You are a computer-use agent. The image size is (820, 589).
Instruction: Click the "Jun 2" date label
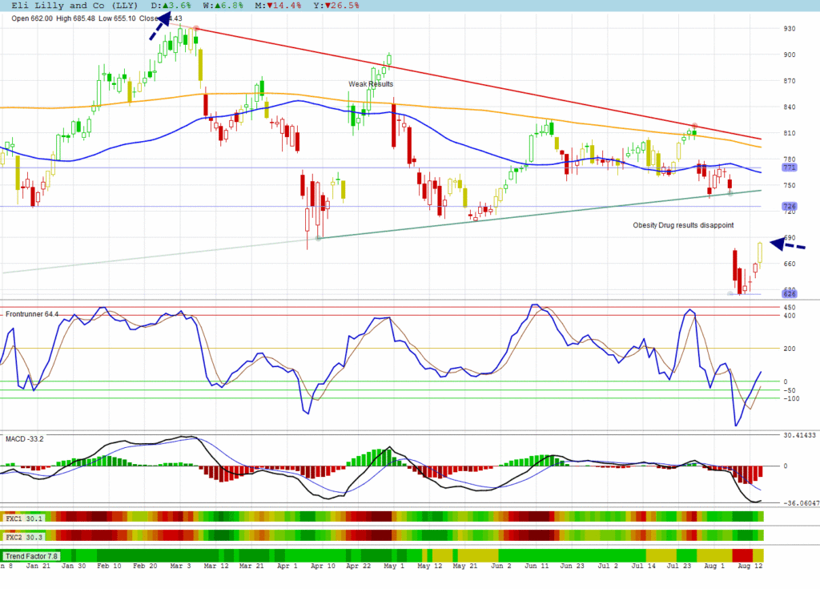click(501, 566)
